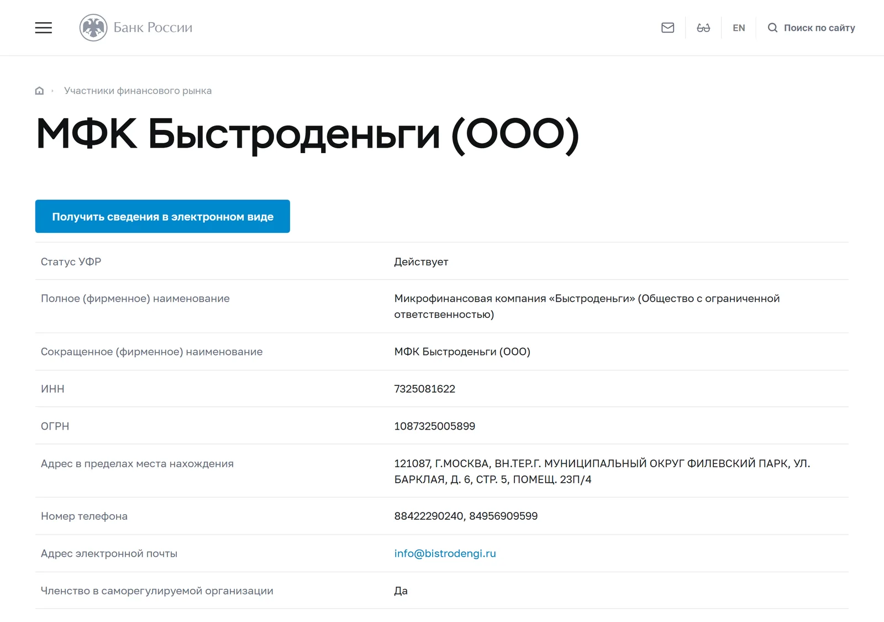Click the «Банк России» header text

pyautogui.click(x=153, y=28)
